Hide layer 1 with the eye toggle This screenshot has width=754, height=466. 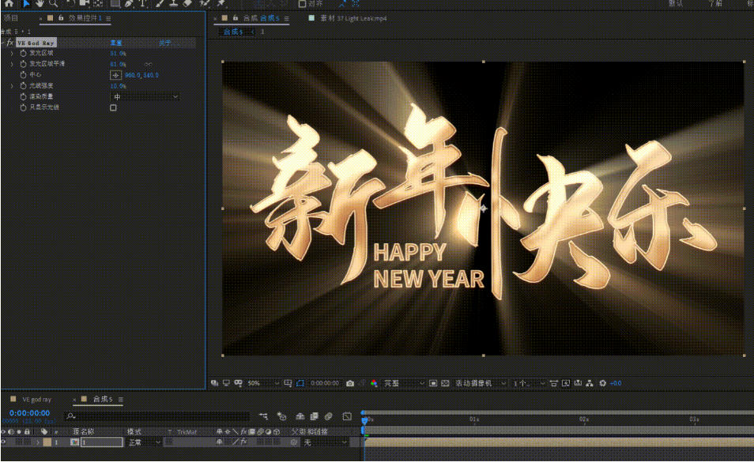(4, 442)
